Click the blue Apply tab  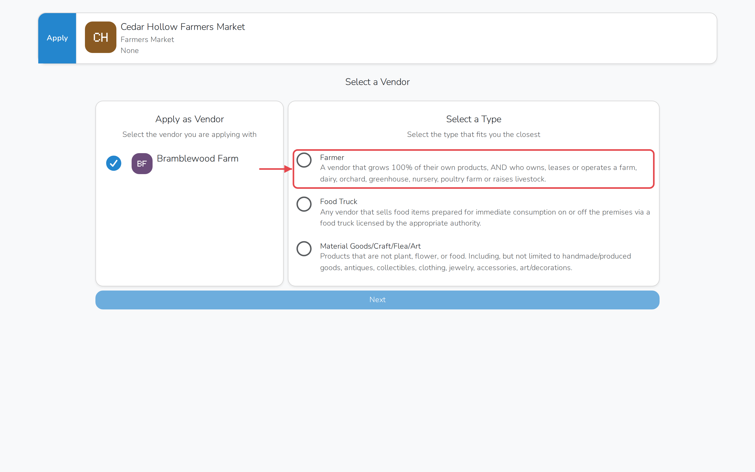pyautogui.click(x=57, y=38)
